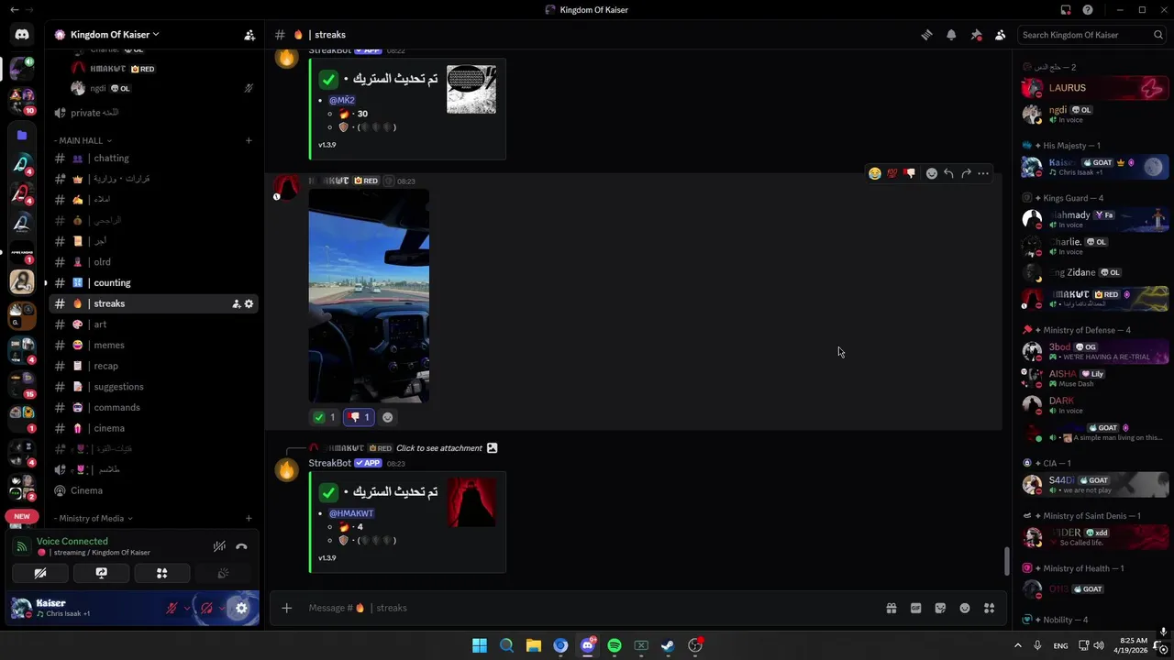
Task: Open Apps launcher in message bar
Action: click(x=989, y=608)
